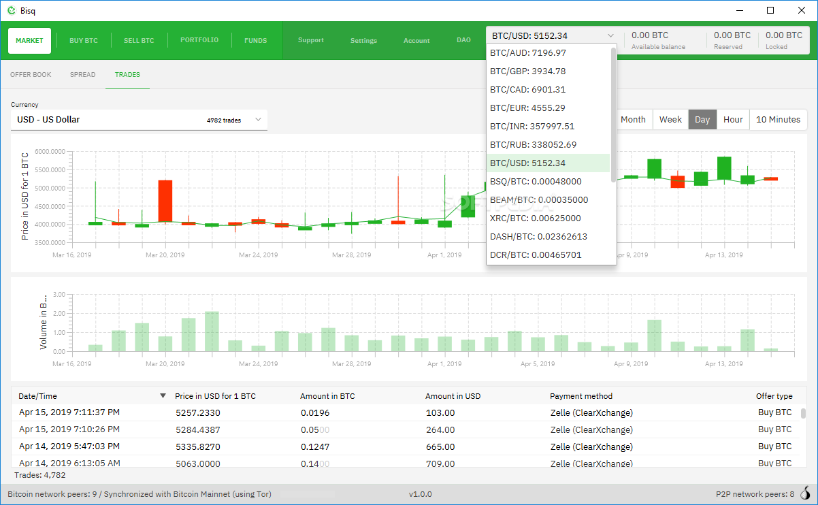Click the trades table scrollbar thumb
This screenshot has height=505, width=818.
pyautogui.click(x=803, y=413)
